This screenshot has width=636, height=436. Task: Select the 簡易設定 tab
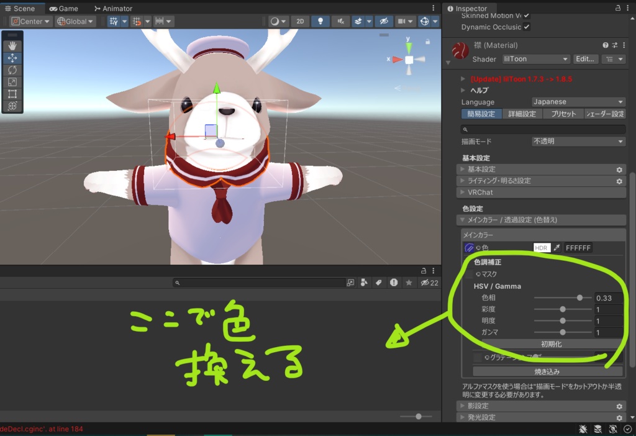pos(481,114)
